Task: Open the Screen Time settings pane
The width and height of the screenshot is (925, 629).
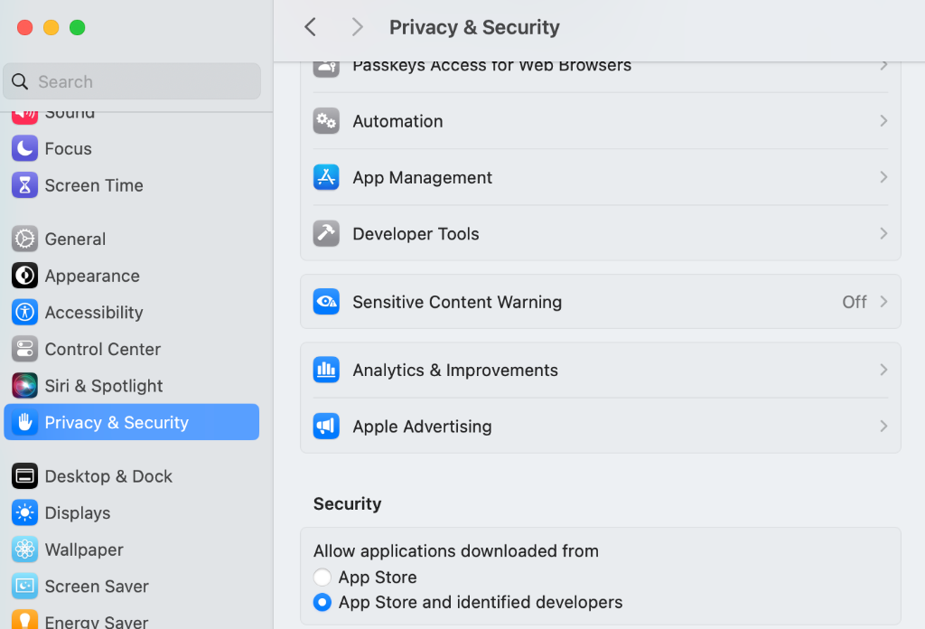Action: pos(132,185)
